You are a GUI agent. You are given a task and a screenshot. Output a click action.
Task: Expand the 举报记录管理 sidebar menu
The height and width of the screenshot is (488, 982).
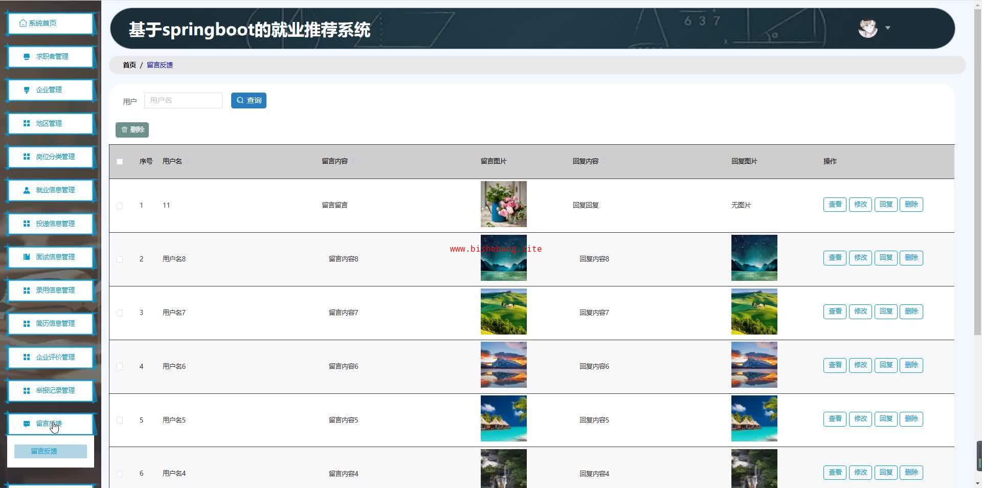pyautogui.click(x=50, y=391)
